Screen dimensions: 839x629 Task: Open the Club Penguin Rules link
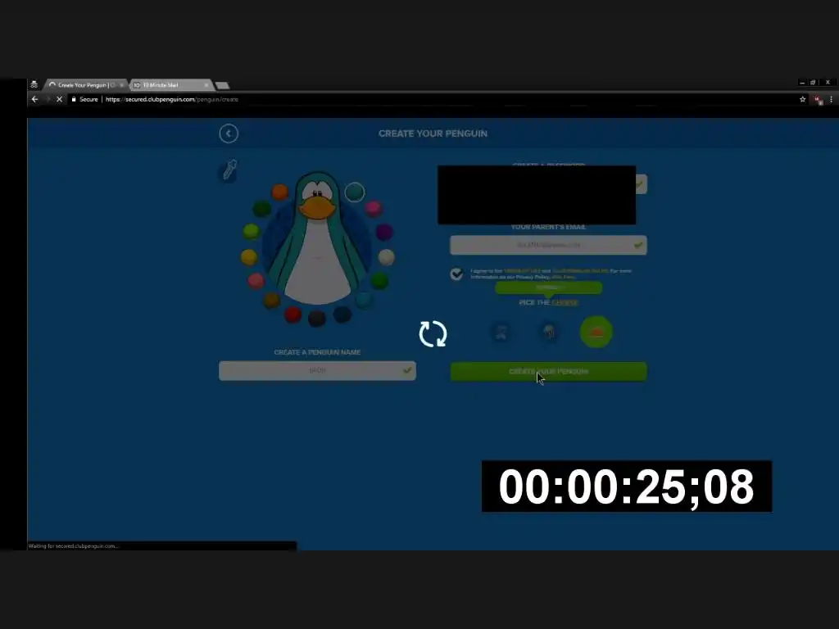click(580, 271)
